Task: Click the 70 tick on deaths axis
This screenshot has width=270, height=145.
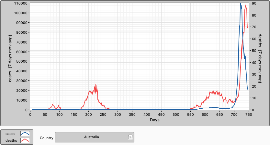Action: (x=254, y=27)
